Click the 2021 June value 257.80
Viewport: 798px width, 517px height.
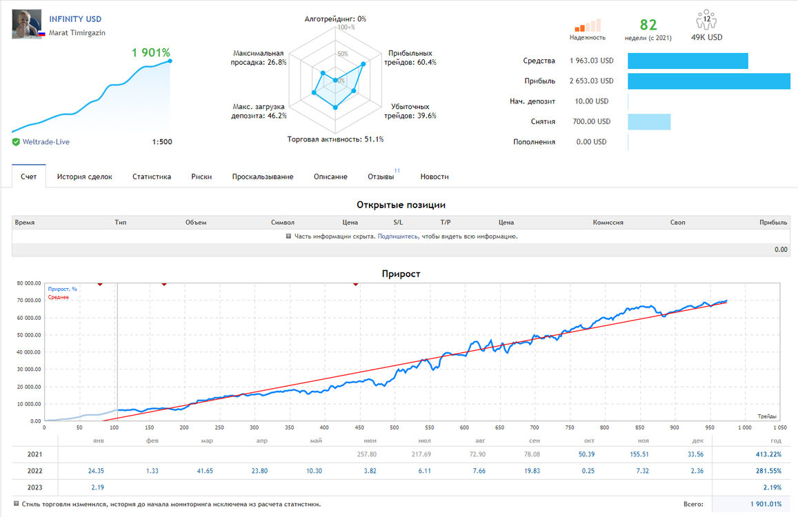[x=366, y=454]
